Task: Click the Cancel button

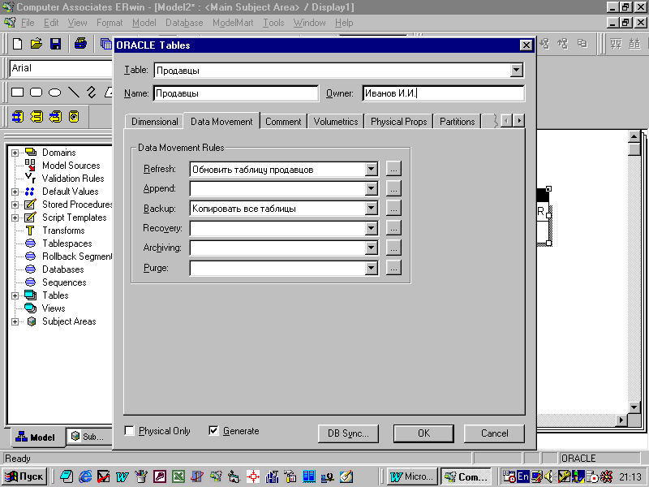Action: pos(494,433)
